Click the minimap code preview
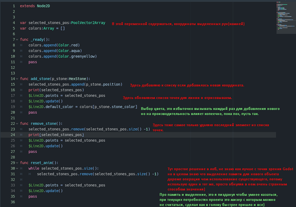 click(x=283, y=15)
